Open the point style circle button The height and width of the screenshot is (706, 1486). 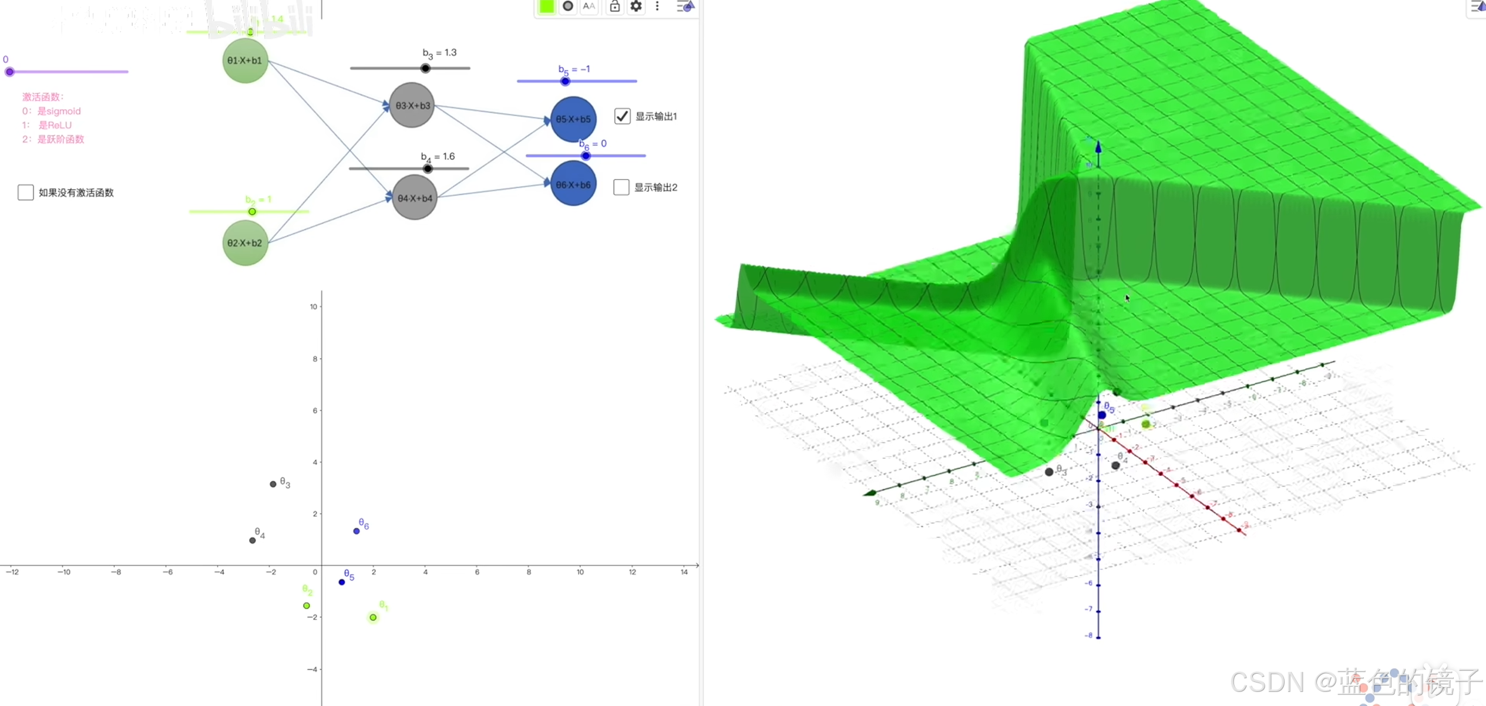click(568, 6)
